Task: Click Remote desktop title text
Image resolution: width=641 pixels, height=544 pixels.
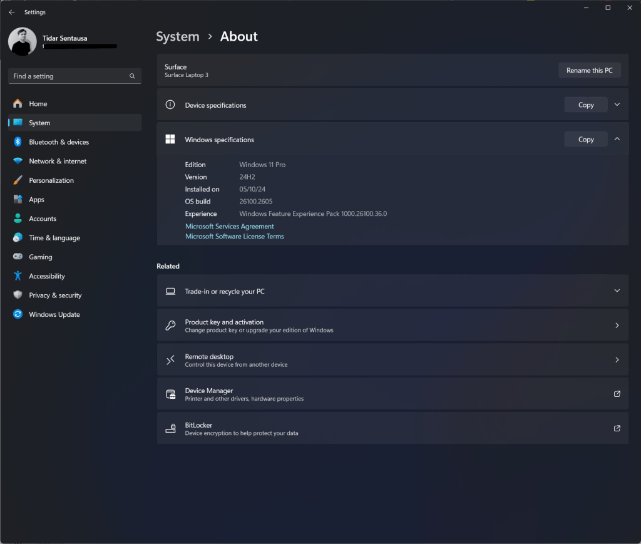Action: coord(209,356)
